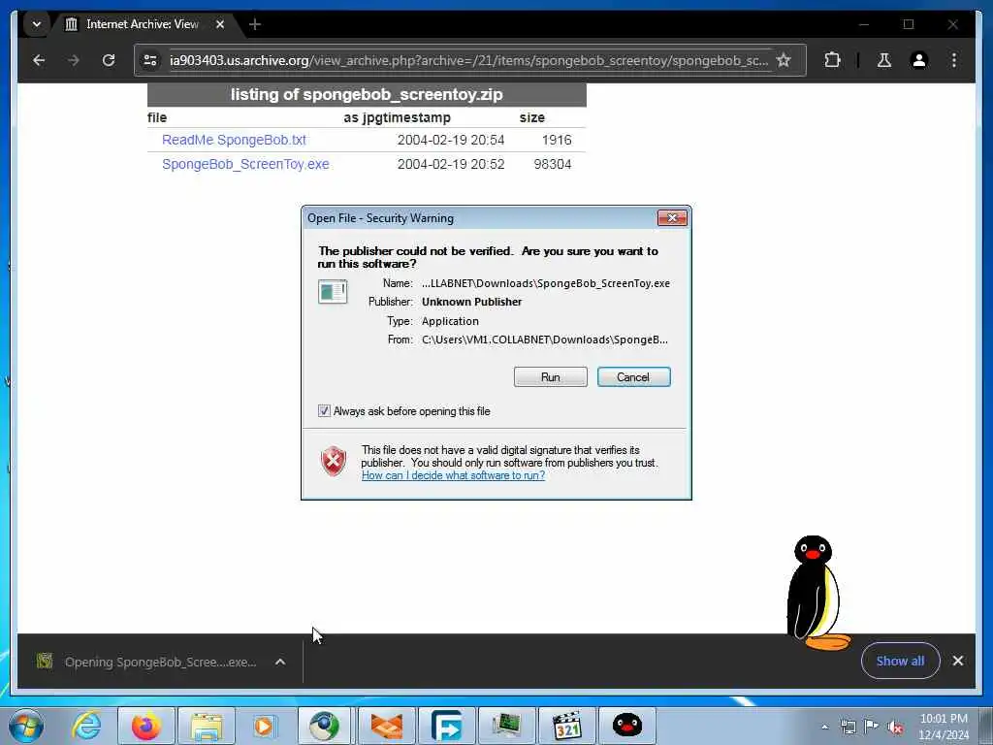
Task: Go back to the previous page
Action: point(39,60)
